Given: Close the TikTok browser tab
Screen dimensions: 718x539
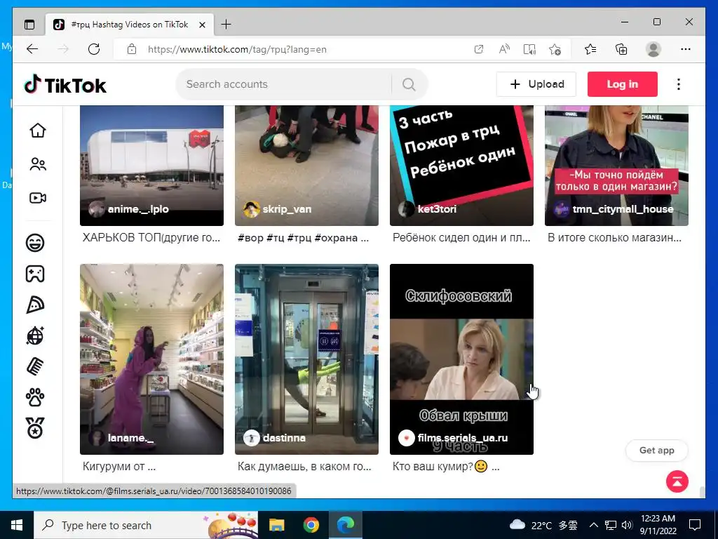Looking at the screenshot, I should pyautogui.click(x=203, y=25).
